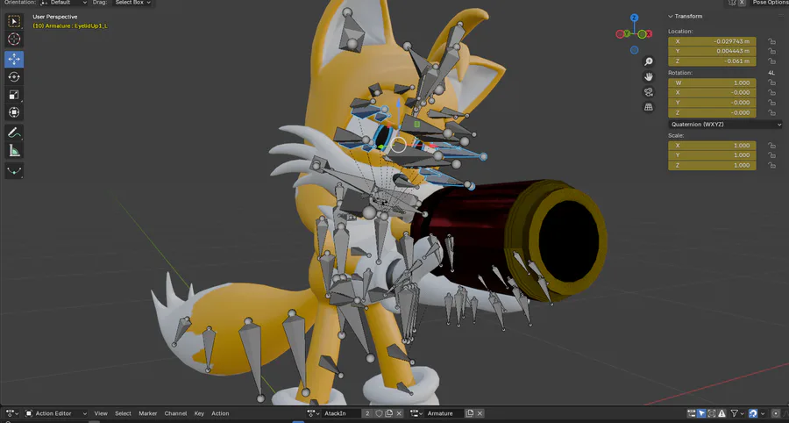Click the negative Z gizmo circle
This screenshot has width=789, height=423.
point(635,50)
